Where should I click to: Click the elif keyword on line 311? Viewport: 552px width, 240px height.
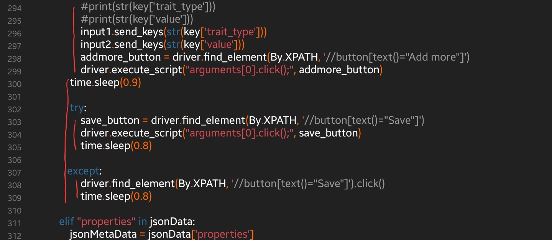(67, 222)
